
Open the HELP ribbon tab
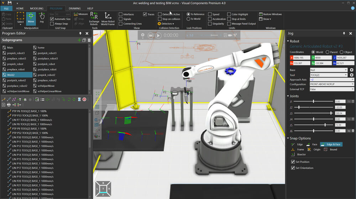90,9
